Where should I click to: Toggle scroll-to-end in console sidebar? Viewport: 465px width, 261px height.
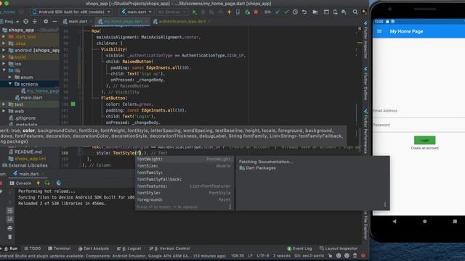9,219
